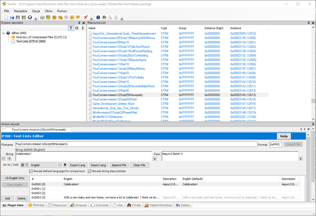Screen dimensions: 316x216
Task: Select the T view button in resource tree
Action: coord(71,28)
